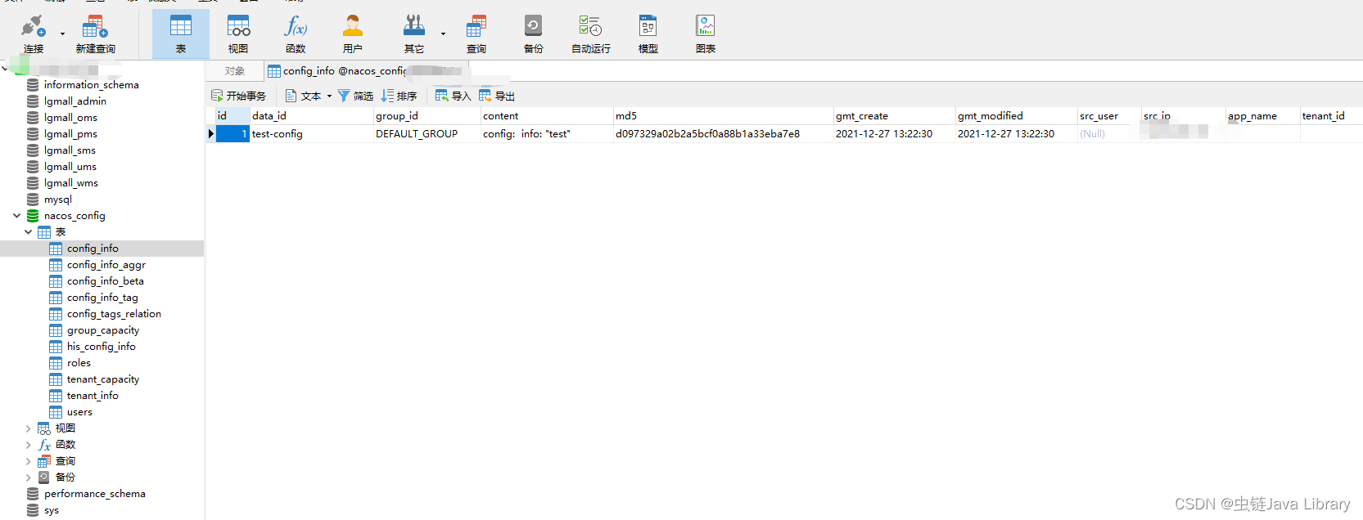Select the config_tags_relation table
Image resolution: width=1363 pixels, height=520 pixels.
coord(114,314)
